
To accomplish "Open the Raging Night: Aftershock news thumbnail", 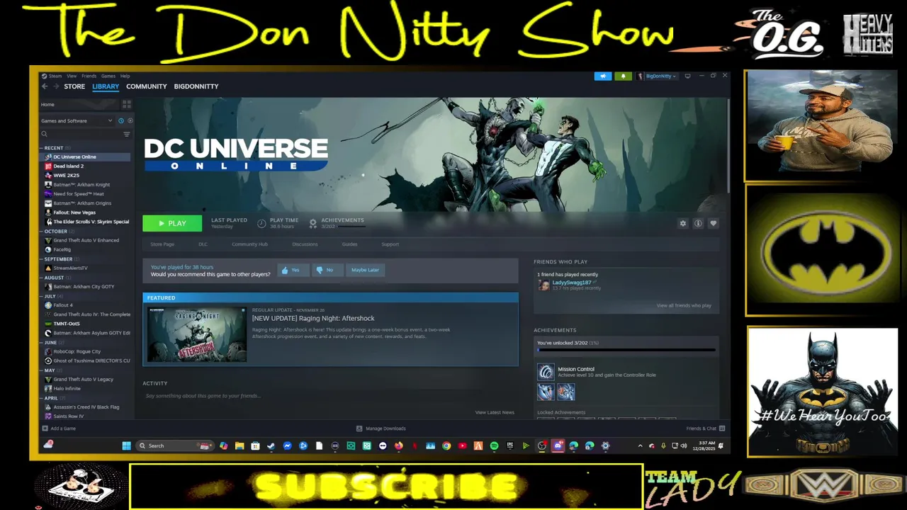I will coord(197,334).
